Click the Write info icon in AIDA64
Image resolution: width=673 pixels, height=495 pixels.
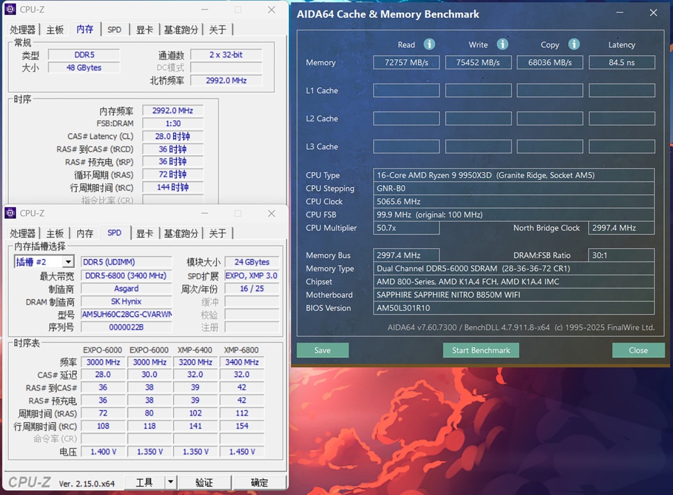click(502, 44)
